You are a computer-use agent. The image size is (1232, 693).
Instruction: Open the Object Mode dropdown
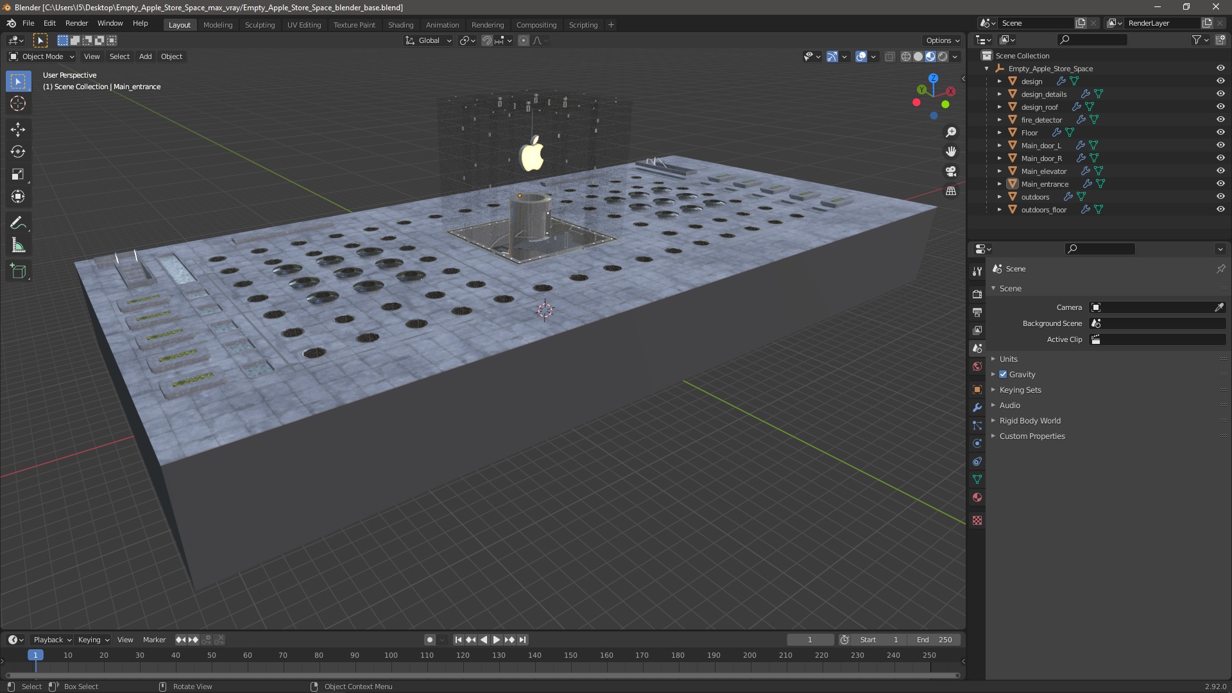pyautogui.click(x=42, y=56)
